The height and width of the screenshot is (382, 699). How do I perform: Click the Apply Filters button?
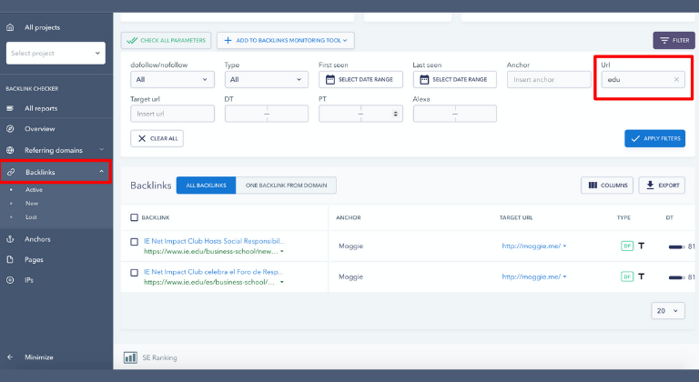tap(654, 138)
